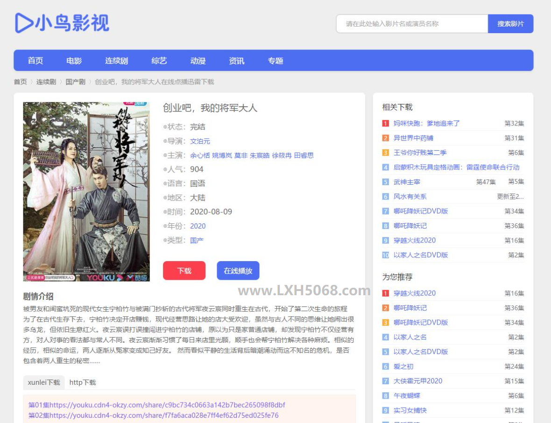Click the red 下载 download button
Screen dimensions: 551x423
coord(184,270)
